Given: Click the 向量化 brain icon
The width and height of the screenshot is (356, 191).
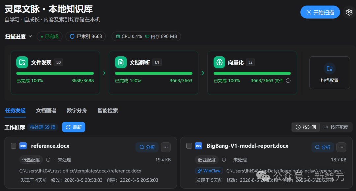Looking at the screenshot, I should (x=219, y=62).
